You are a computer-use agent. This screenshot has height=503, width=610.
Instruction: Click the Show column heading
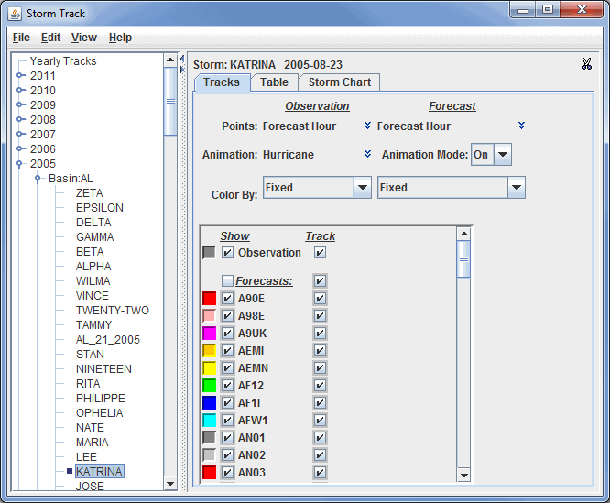coord(235,236)
